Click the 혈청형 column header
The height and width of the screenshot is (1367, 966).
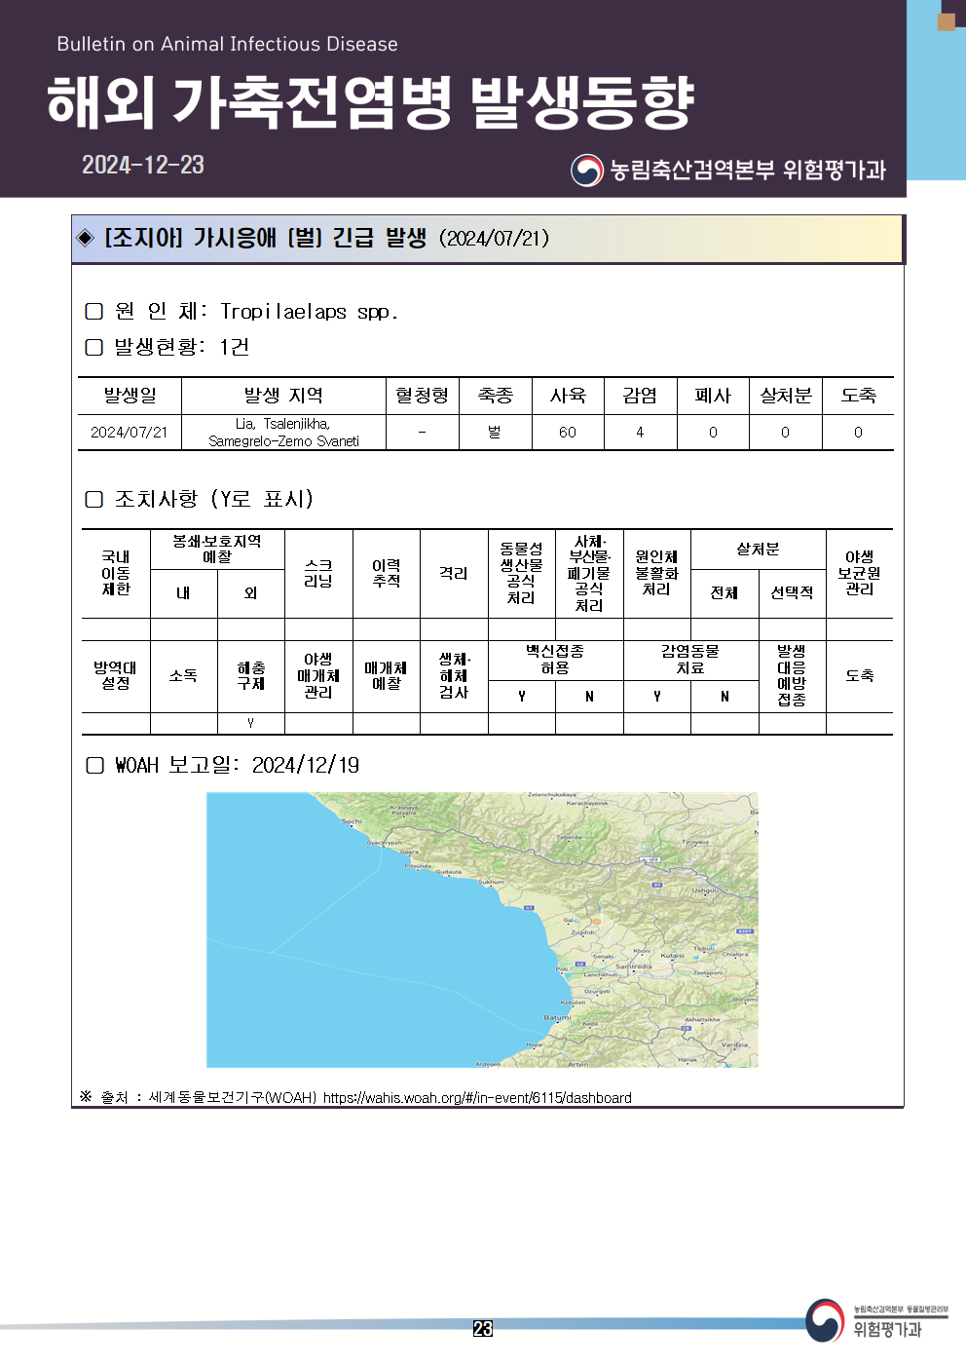[422, 396]
